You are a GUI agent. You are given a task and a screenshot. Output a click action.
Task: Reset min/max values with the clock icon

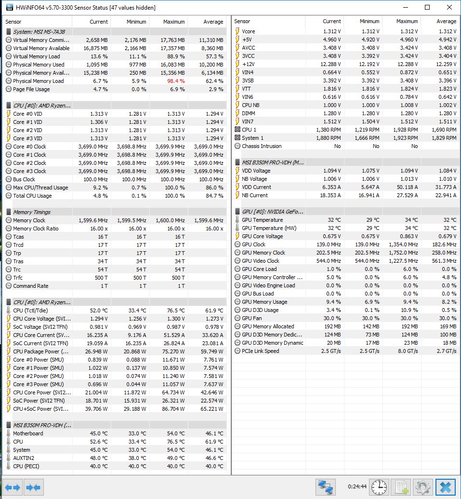[379, 487]
